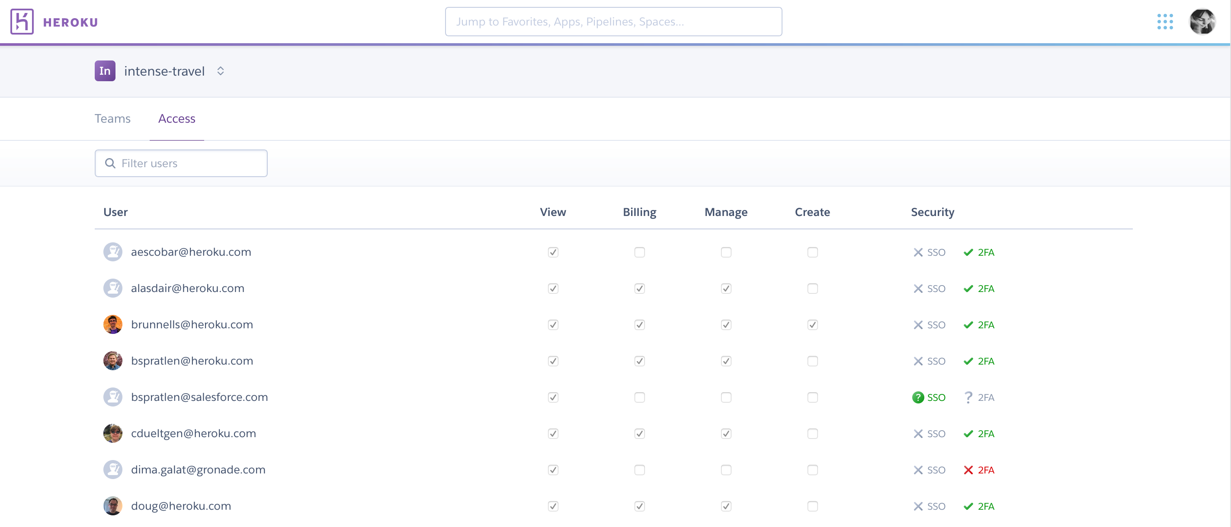Click the 2FA checkmark icon for brunnells@heroku.com
1231x527 pixels.
[967, 324]
